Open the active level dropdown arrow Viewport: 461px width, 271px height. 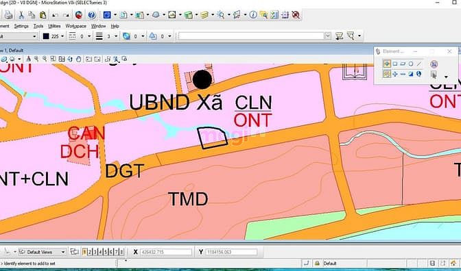click(34, 36)
